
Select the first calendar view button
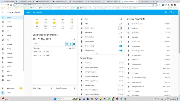67,44
